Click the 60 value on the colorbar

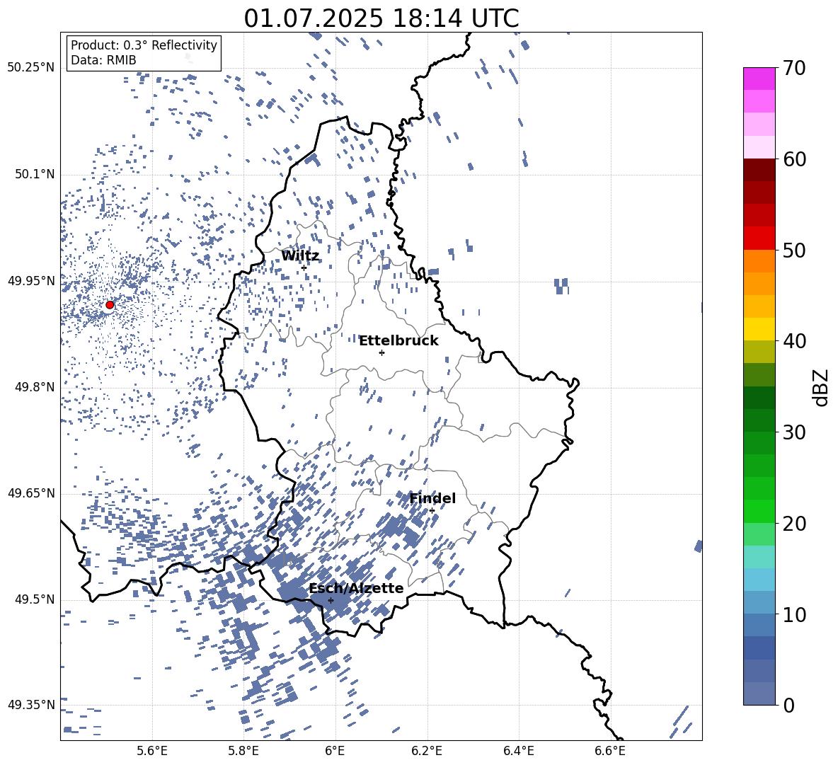[794, 159]
